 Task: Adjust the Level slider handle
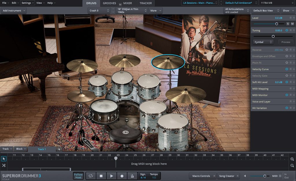277,24
